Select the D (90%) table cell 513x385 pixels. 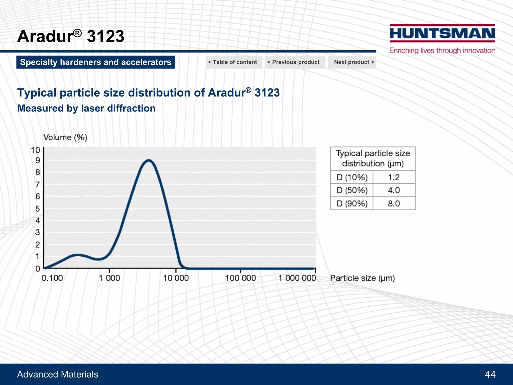(352, 204)
